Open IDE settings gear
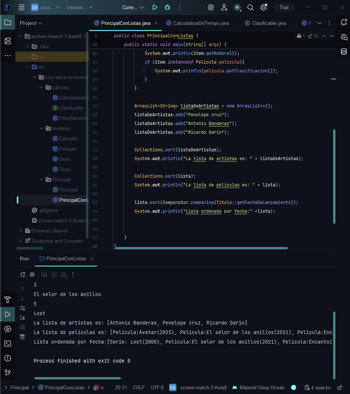Viewport: 350px width, 394px height. tap(264, 7)
